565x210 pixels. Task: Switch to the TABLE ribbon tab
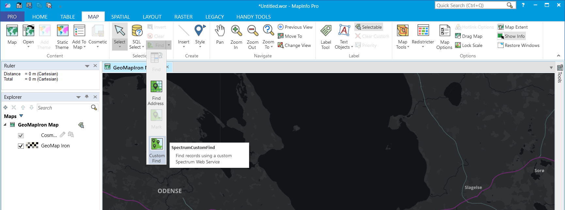tap(68, 17)
